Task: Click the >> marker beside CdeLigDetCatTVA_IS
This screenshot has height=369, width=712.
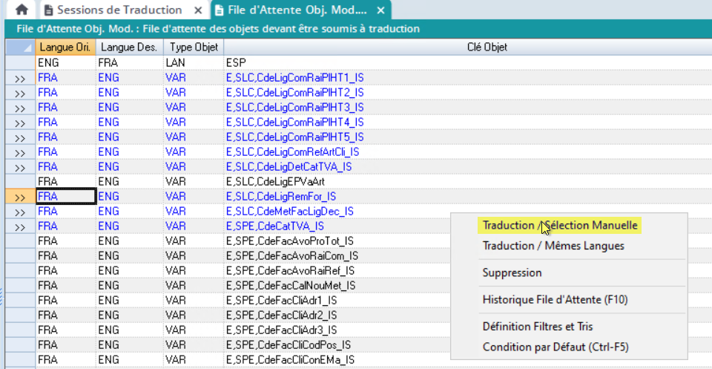Action: (20, 167)
